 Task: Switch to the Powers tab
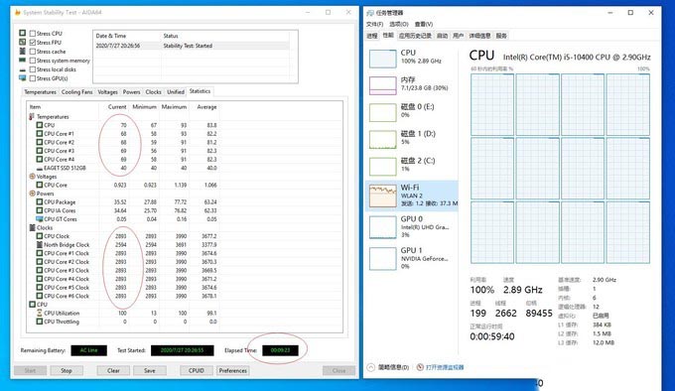[131, 92]
